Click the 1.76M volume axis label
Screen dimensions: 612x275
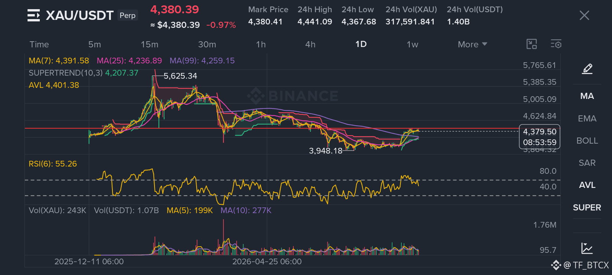(545, 225)
